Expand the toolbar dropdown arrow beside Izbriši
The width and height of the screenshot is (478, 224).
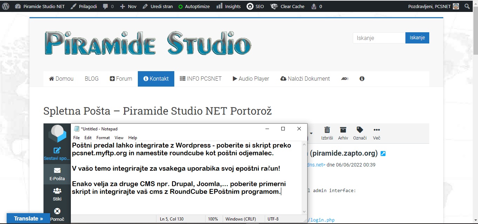tap(311, 134)
